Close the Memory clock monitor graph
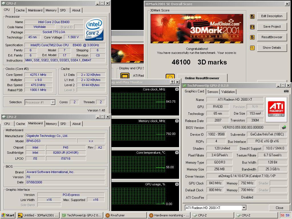Screen dimensions: 292x219 pyautogui.click(x=177, y=121)
